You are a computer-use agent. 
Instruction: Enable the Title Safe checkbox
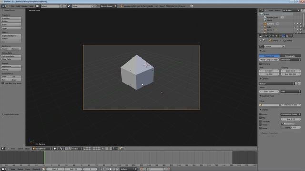point(261,121)
